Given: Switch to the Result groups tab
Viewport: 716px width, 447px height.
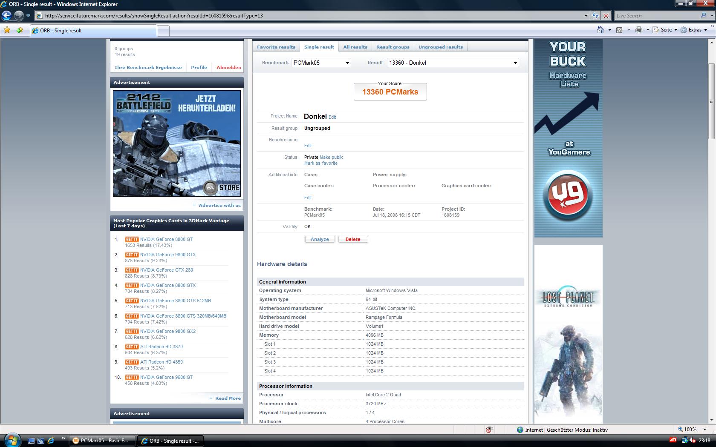Looking at the screenshot, I should tap(393, 47).
